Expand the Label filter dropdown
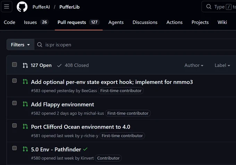The width and height of the screenshot is (236, 165). click(x=222, y=65)
